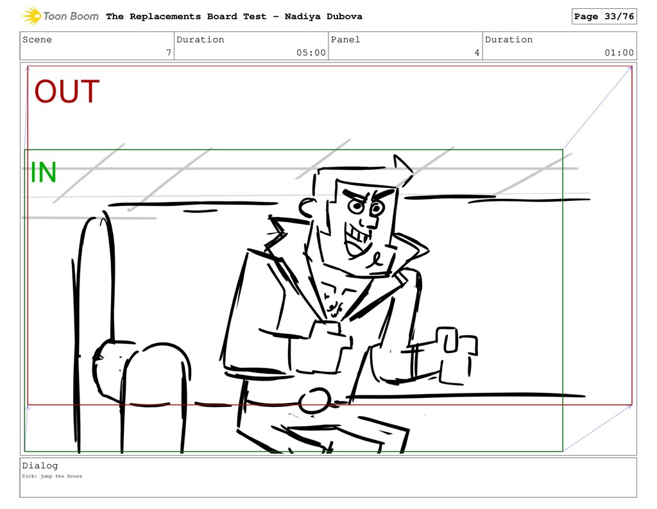Click the Duration label above '05:00'
The image size is (657, 509).
[200, 39]
